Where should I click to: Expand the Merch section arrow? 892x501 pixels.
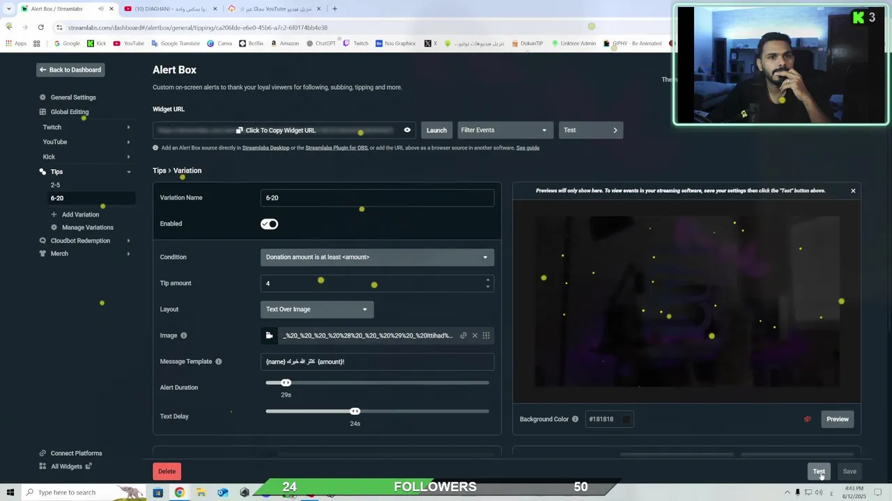128,254
